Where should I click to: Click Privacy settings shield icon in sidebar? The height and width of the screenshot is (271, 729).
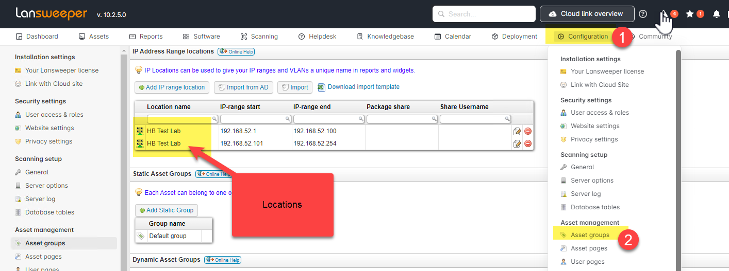tap(18, 141)
